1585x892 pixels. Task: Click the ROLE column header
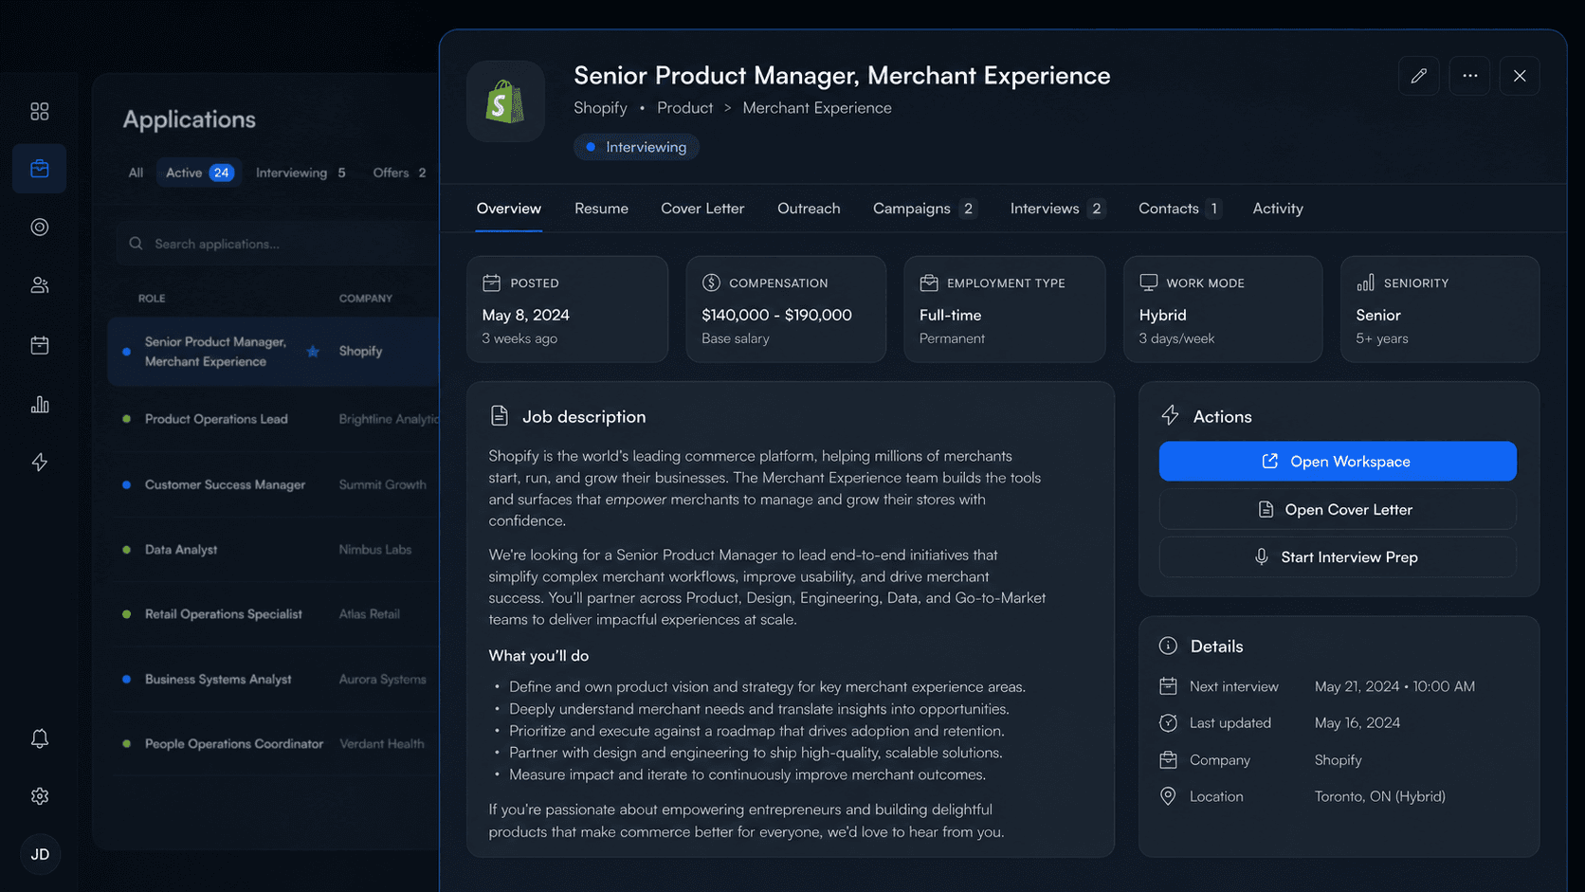pos(152,299)
